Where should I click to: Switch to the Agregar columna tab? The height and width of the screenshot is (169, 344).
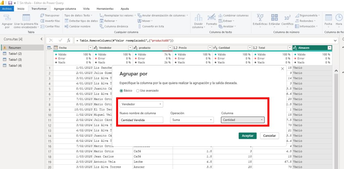pos(65,8)
